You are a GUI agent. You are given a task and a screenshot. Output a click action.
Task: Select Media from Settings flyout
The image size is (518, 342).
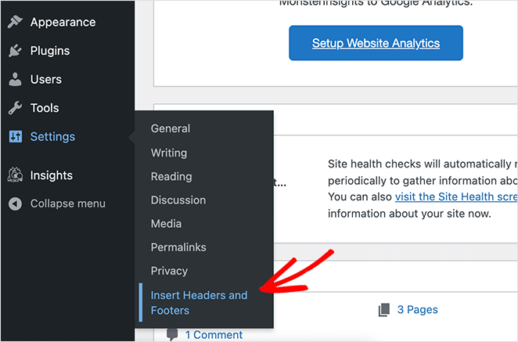(166, 224)
